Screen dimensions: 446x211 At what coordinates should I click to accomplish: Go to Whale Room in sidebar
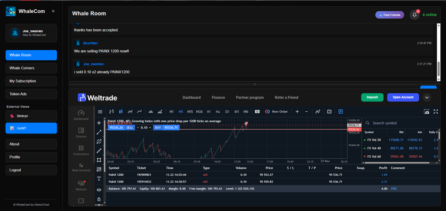pos(31,55)
